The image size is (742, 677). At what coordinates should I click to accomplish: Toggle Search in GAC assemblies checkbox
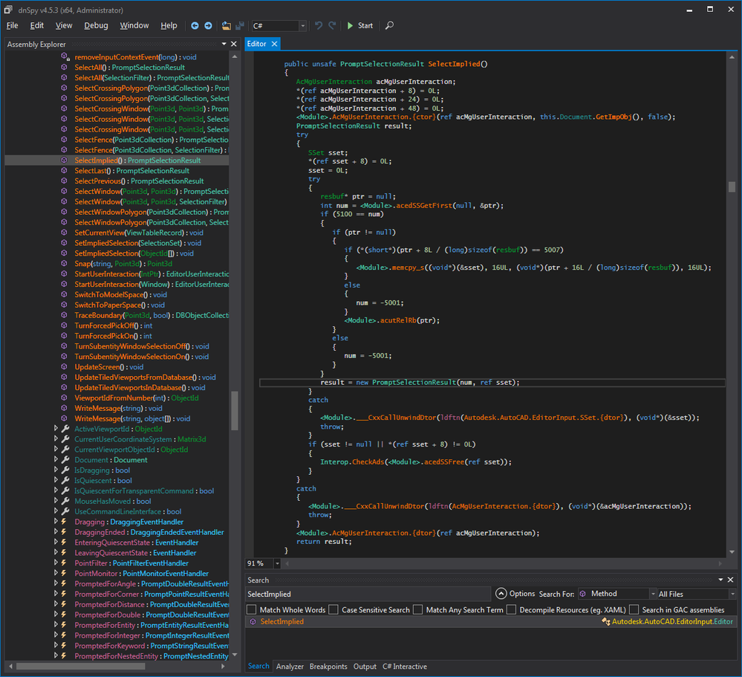pyautogui.click(x=634, y=610)
